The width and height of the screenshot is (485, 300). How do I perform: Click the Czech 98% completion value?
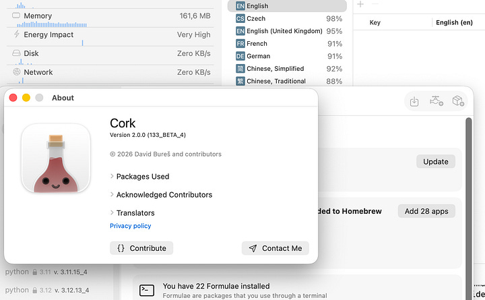pyautogui.click(x=334, y=19)
